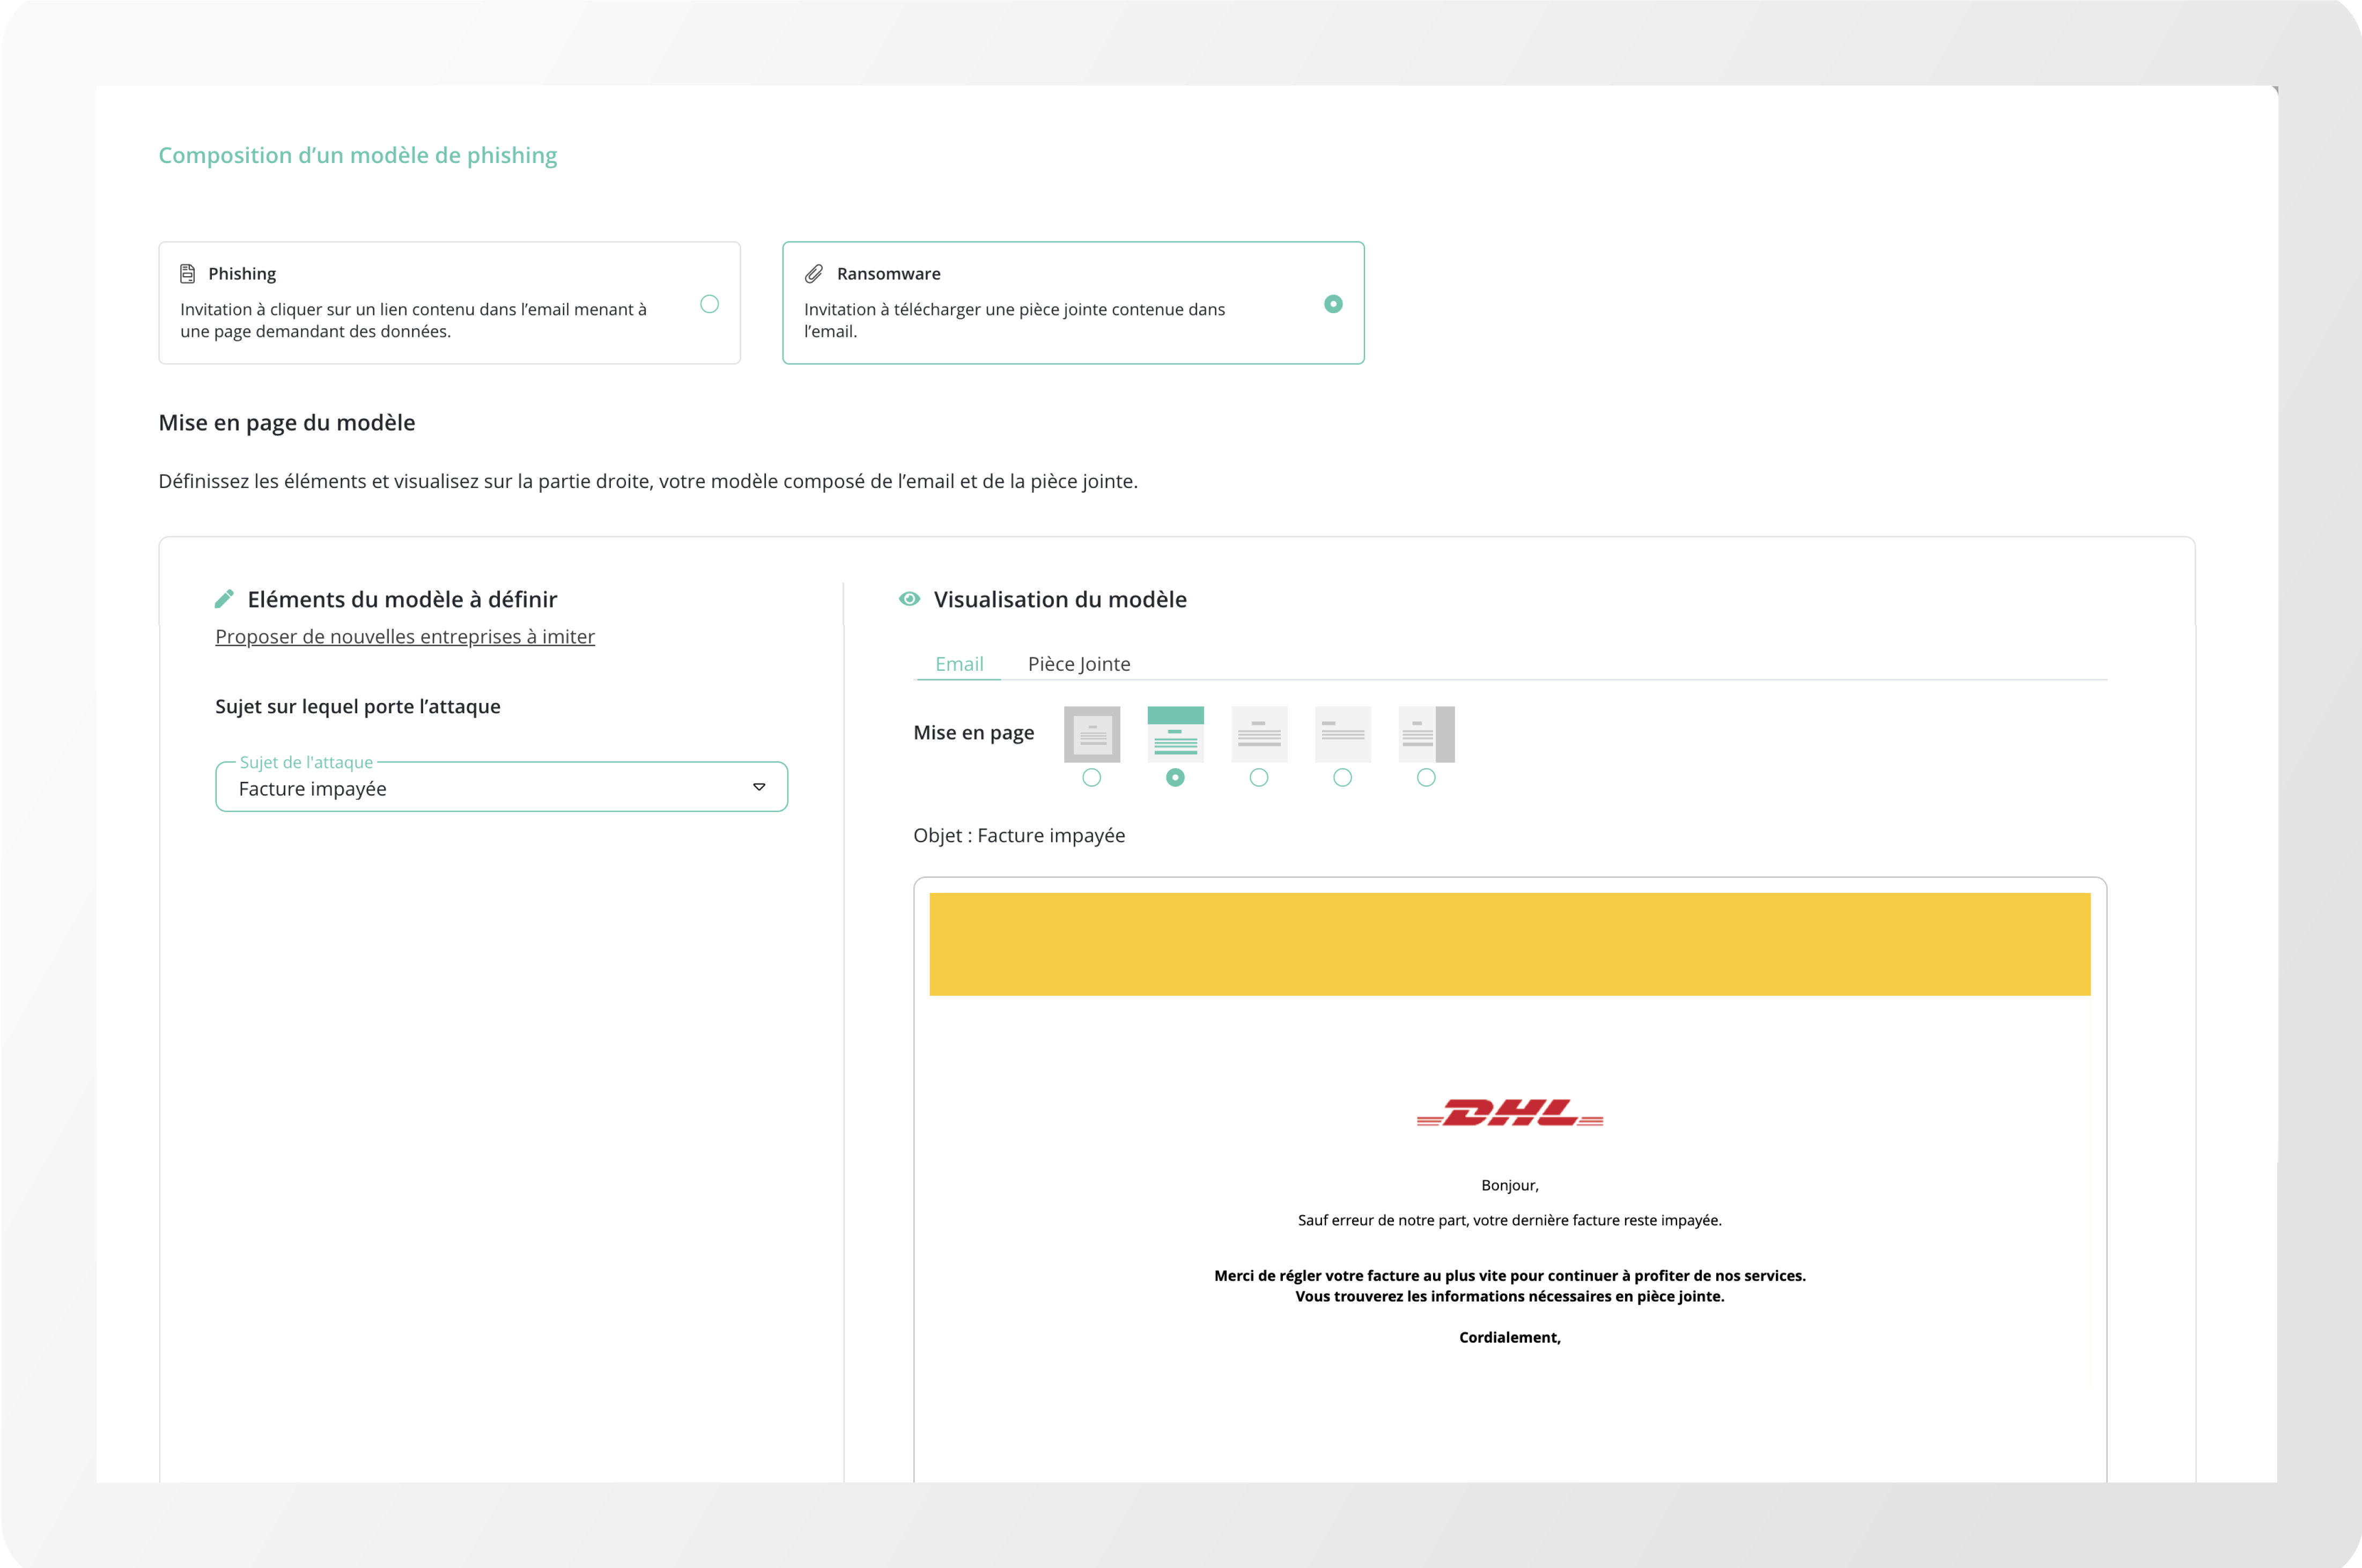Select radio under fourth layout thumbnail
Screen dimensions: 2362x1568
tap(1342, 778)
